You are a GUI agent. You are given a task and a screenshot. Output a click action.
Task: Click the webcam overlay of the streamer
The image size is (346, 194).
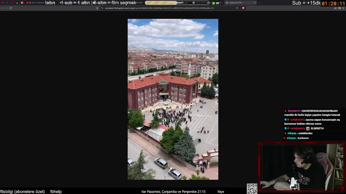coord(302,167)
